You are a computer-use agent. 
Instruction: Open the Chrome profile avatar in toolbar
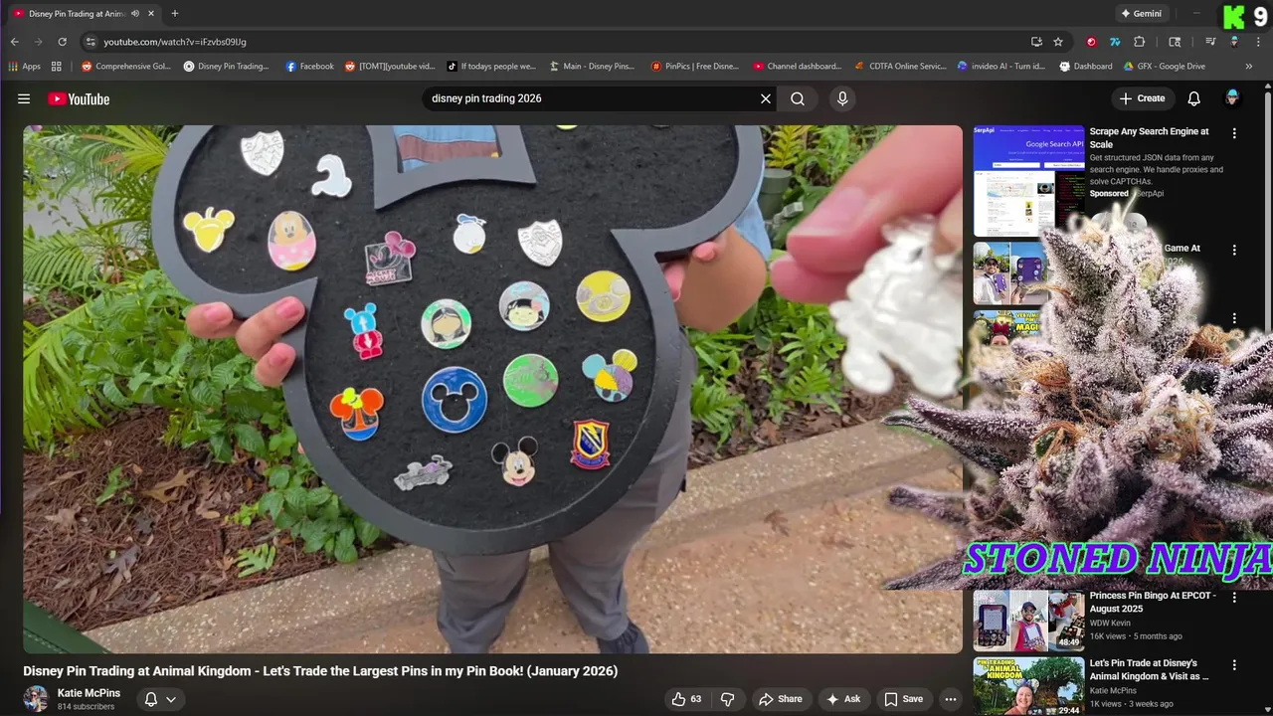tap(1234, 42)
